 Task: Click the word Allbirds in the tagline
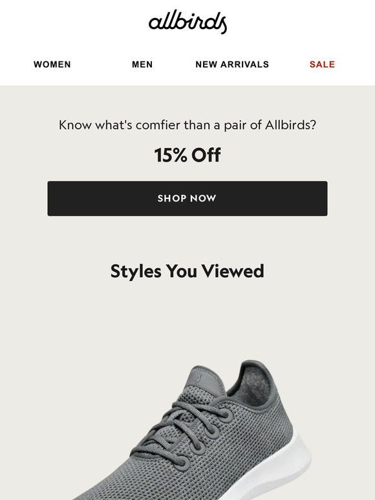click(290, 125)
